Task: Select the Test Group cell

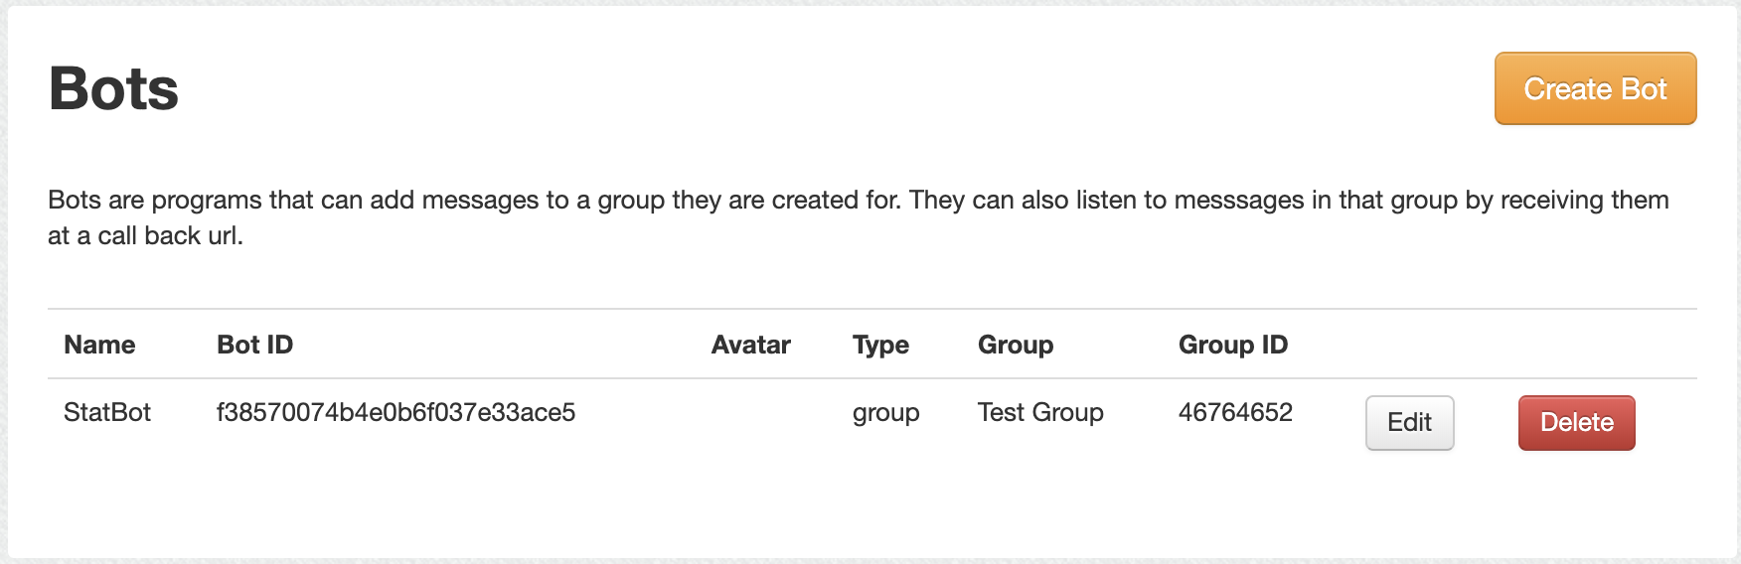Action: coord(1040,412)
